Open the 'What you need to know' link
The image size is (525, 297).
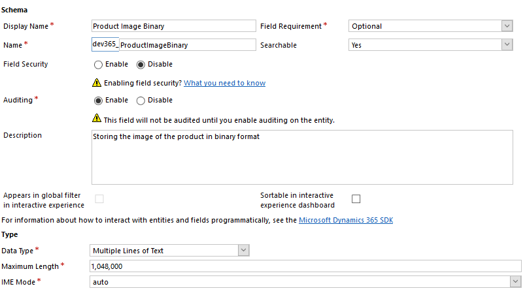point(224,84)
